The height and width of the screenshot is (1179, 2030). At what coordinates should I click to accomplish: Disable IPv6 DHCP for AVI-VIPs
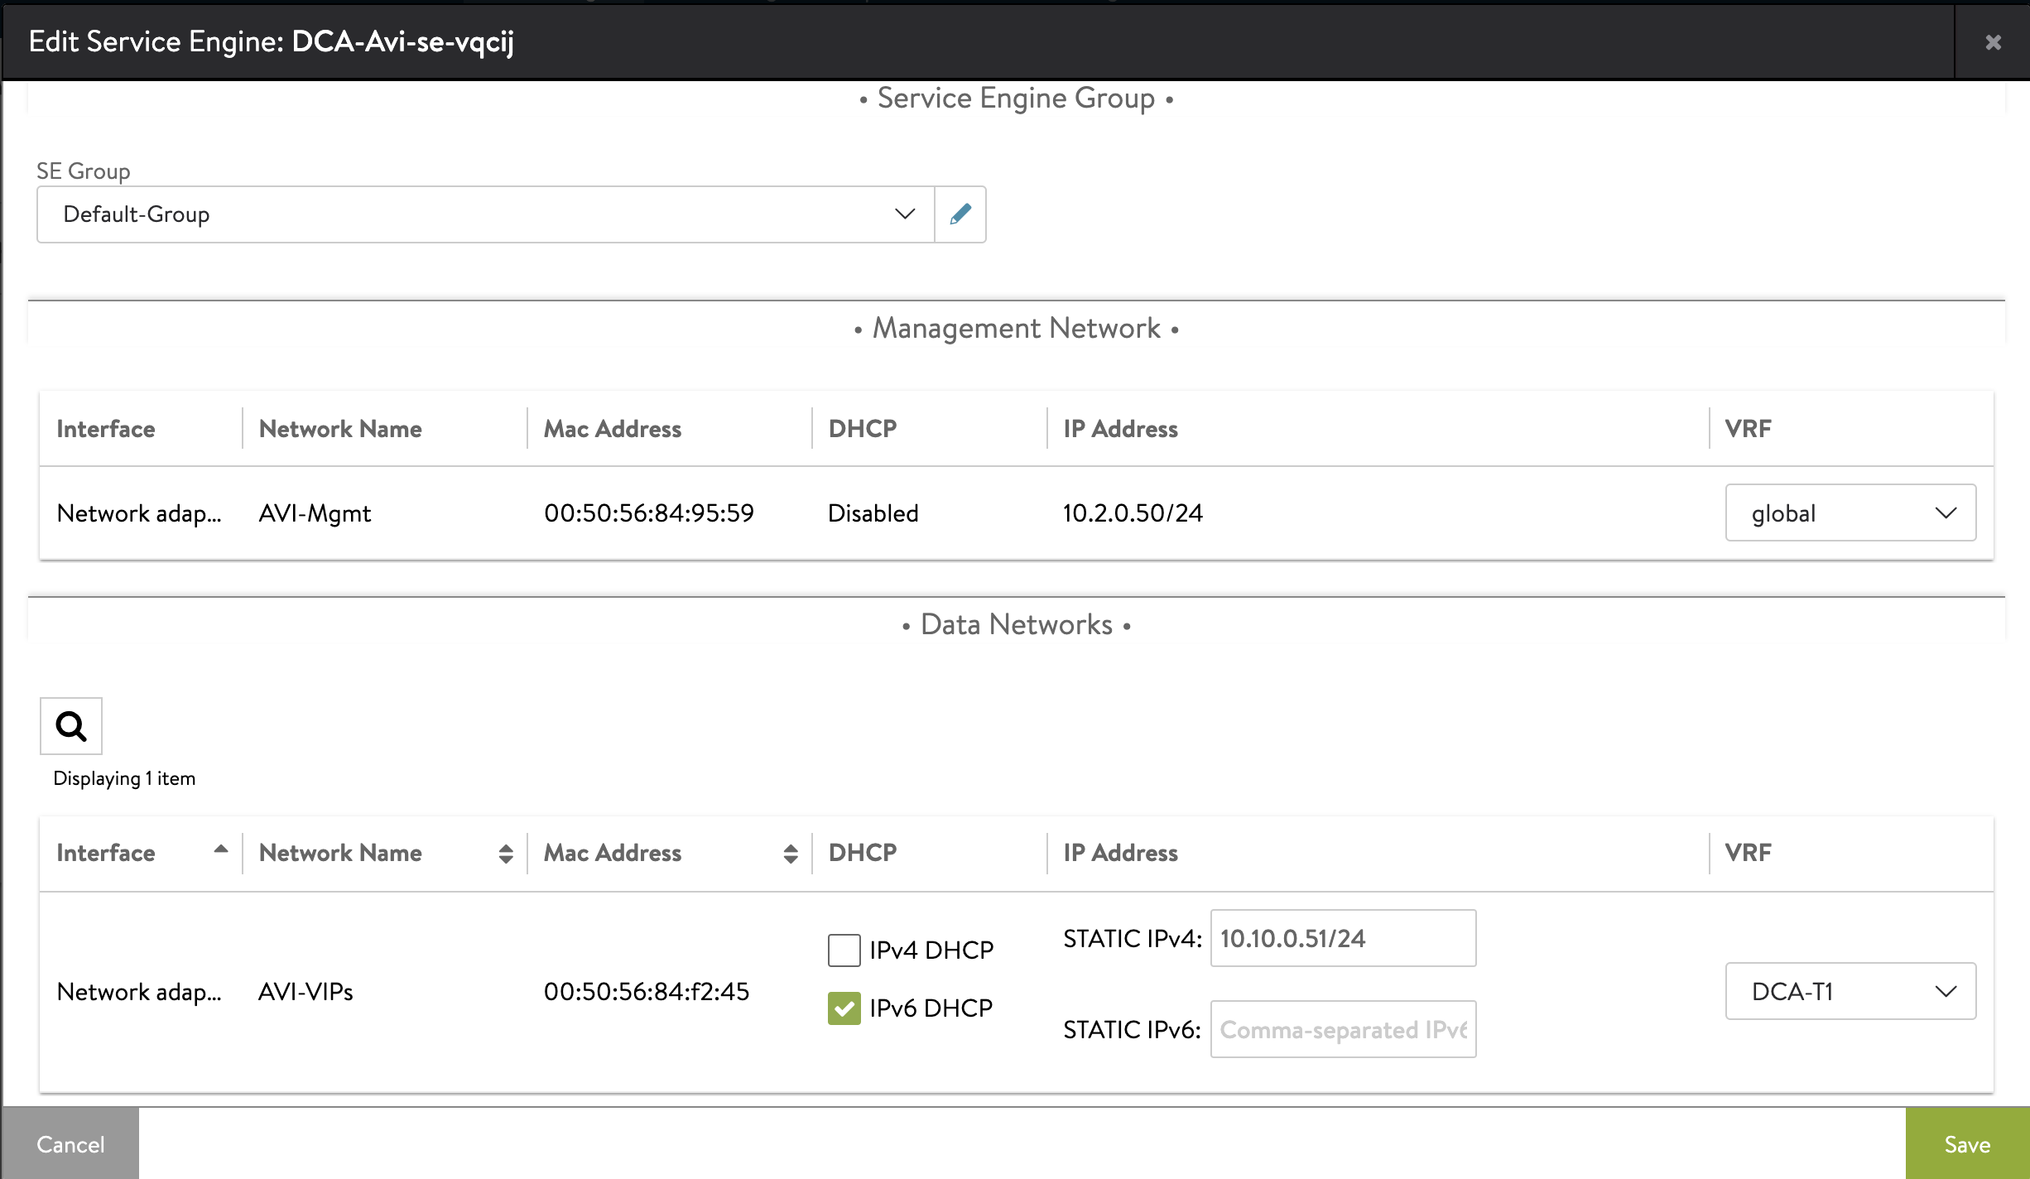(x=844, y=1008)
